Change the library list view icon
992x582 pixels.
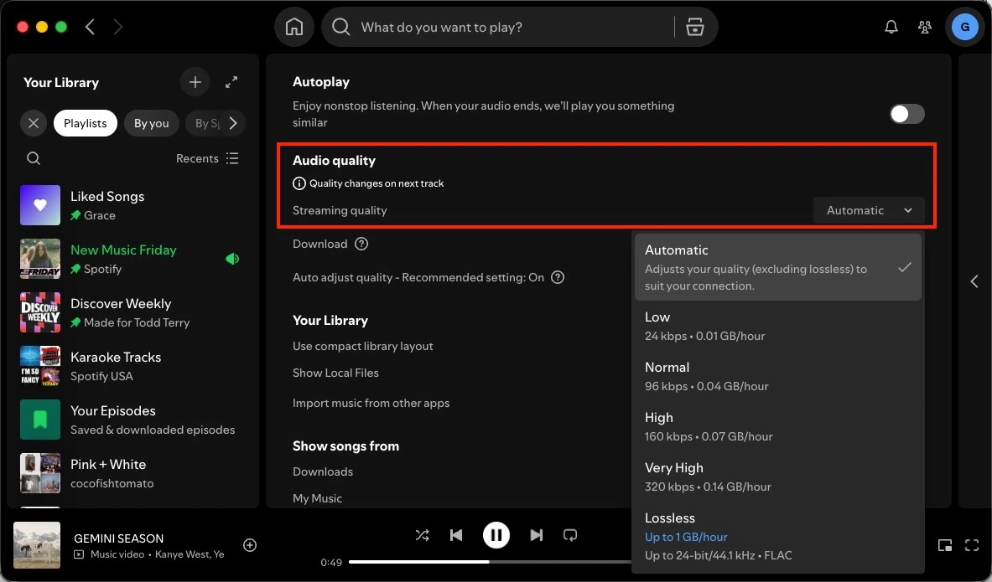point(233,158)
